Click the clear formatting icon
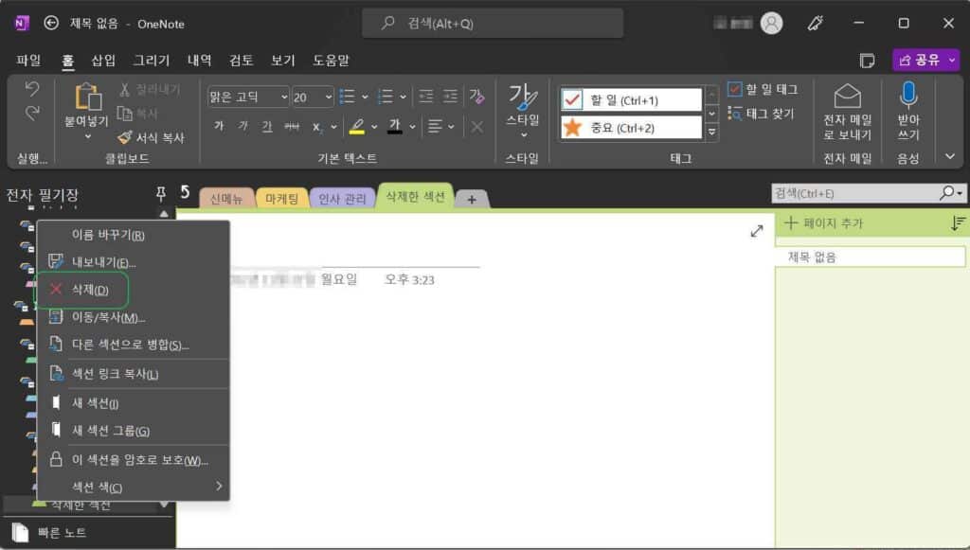The width and height of the screenshot is (970, 550). click(476, 97)
